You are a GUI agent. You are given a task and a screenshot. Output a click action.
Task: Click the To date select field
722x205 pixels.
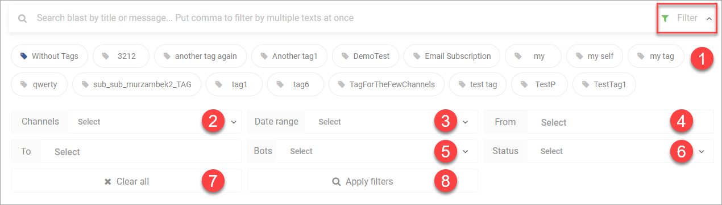tap(140, 151)
